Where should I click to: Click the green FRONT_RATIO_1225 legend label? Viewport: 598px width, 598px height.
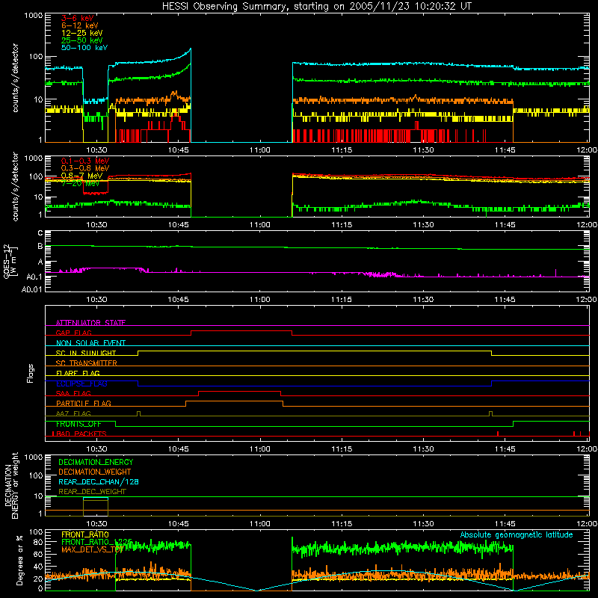click(x=96, y=542)
